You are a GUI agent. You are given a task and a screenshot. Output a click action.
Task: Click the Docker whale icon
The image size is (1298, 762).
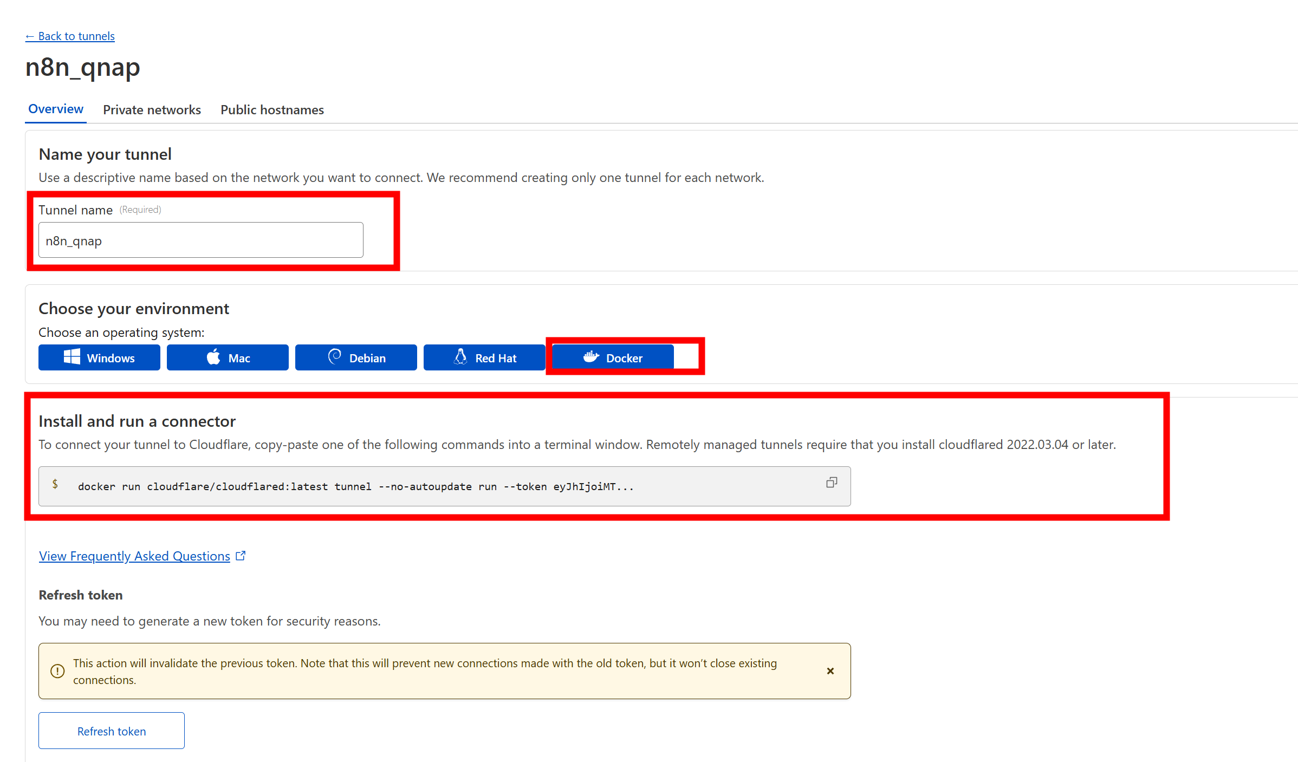(x=592, y=357)
